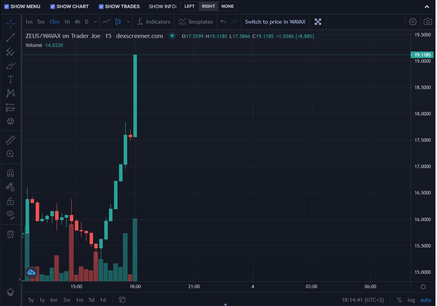The width and height of the screenshot is (437, 306).
Task: Select the Text annotation tool
Action: click(x=10, y=80)
